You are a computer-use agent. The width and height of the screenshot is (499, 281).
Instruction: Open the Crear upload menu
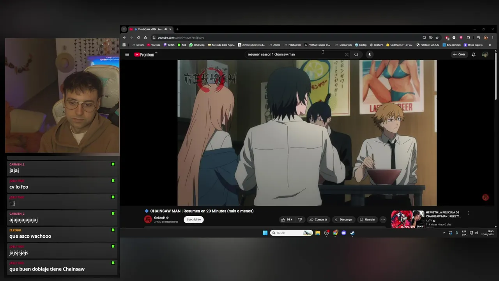tap(459, 55)
